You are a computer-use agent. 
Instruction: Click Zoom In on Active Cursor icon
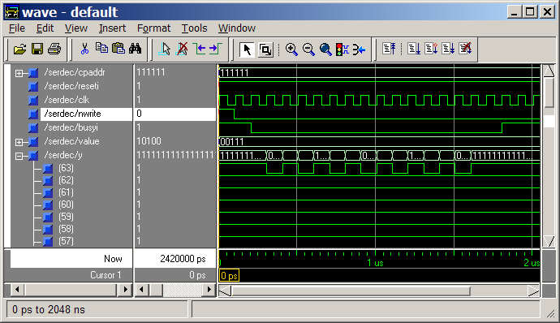coord(359,50)
